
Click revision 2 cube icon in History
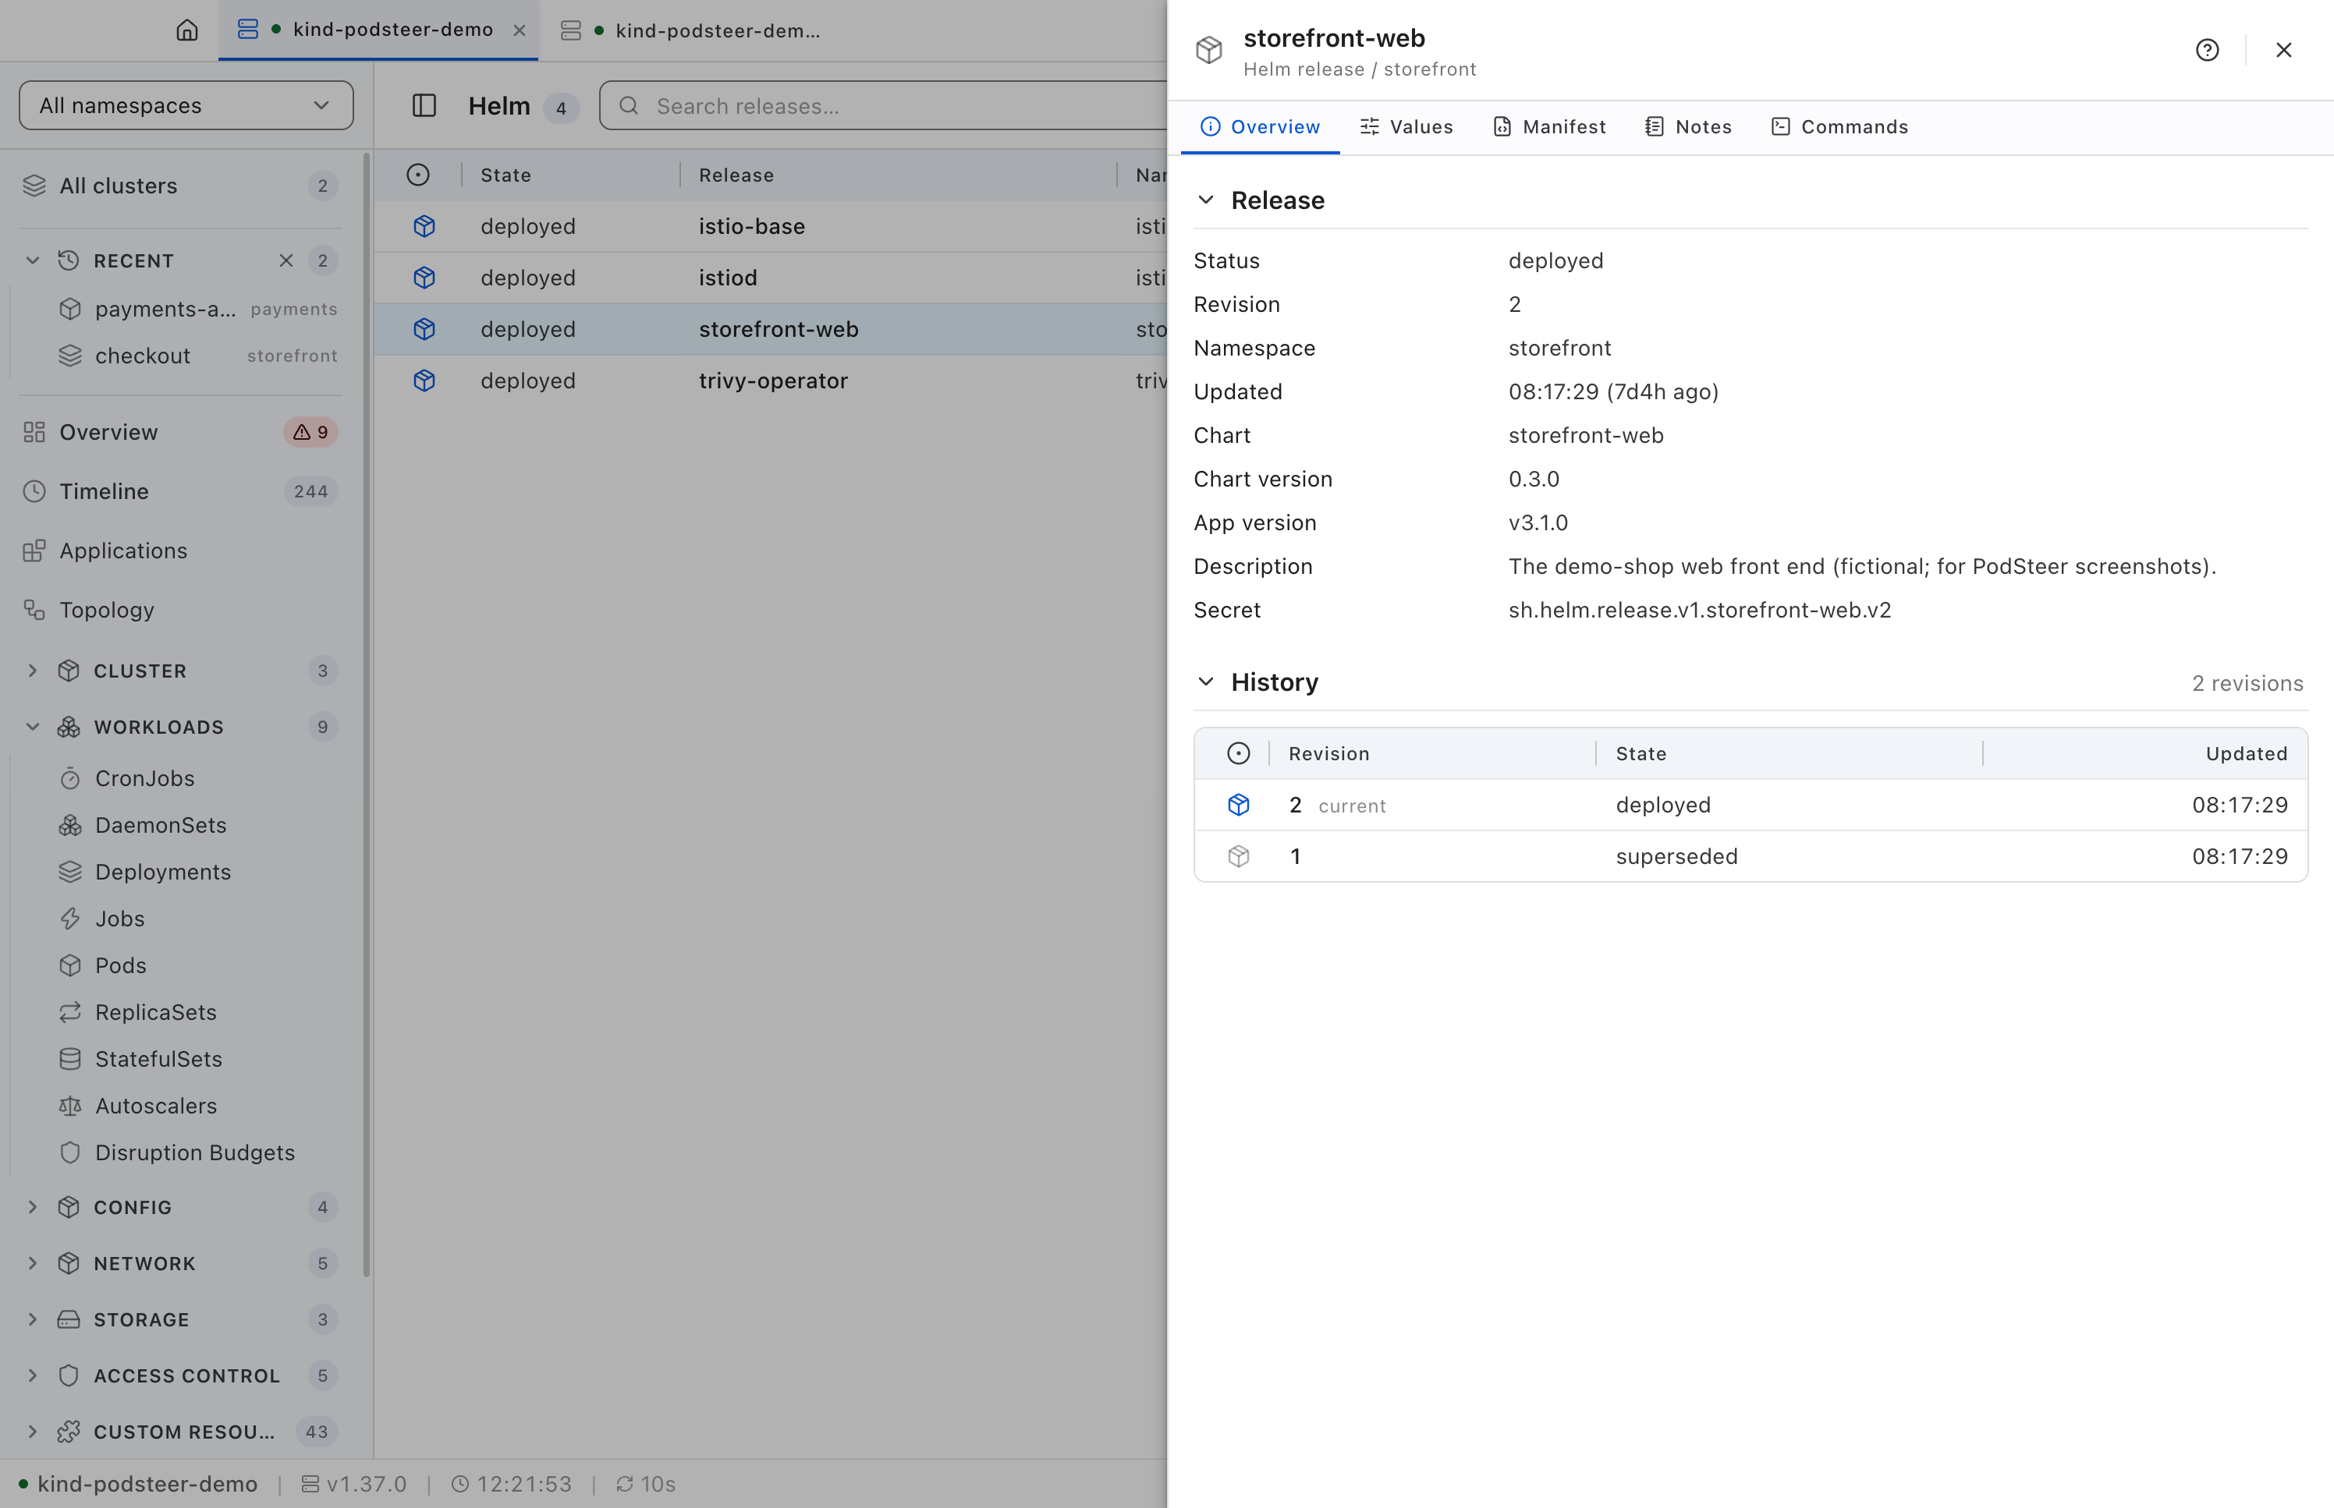(1239, 805)
